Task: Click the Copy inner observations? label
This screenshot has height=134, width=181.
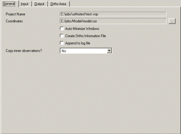Action: tap(24, 51)
